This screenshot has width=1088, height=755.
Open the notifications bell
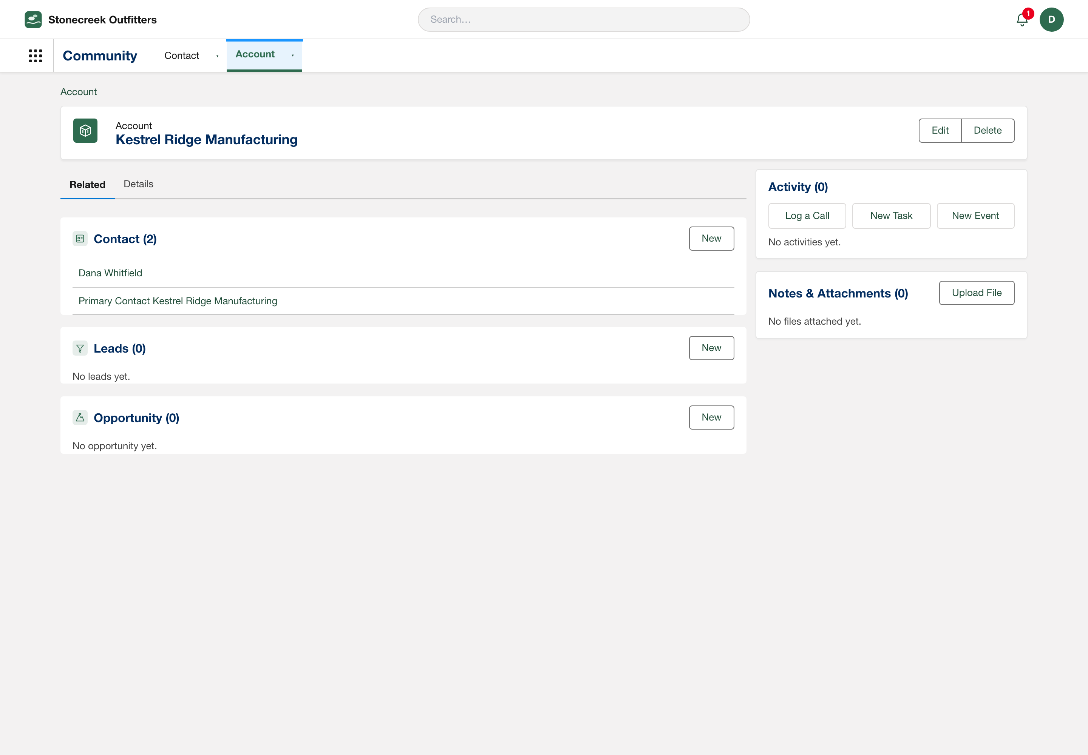1022,20
